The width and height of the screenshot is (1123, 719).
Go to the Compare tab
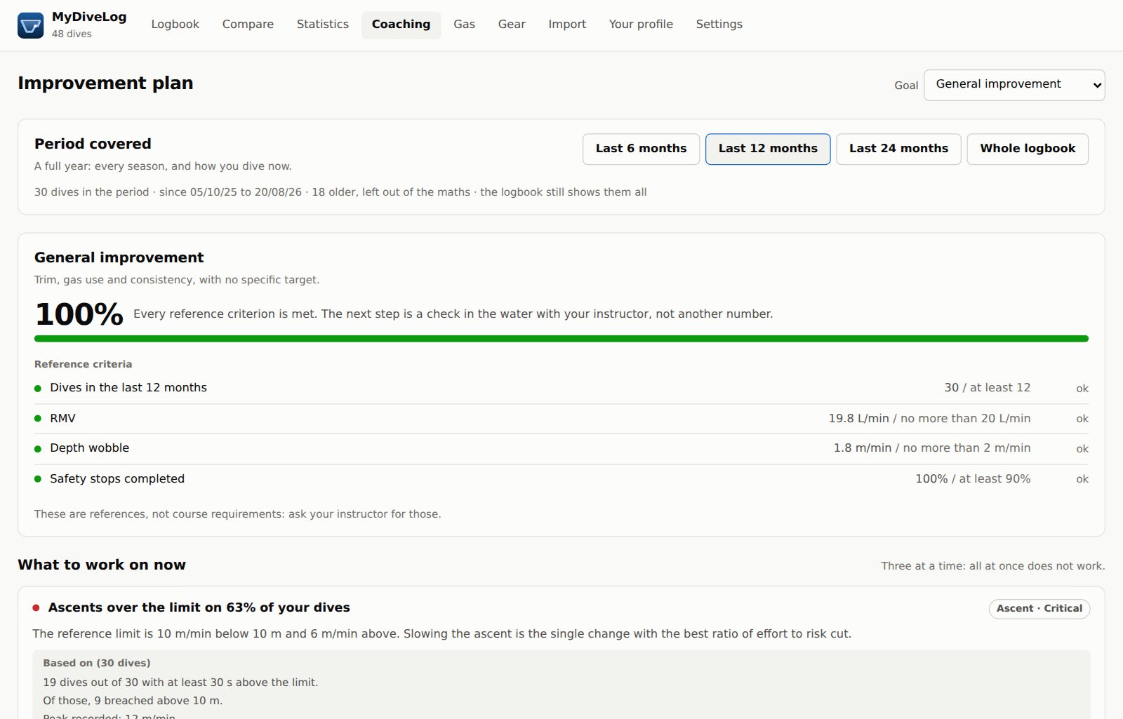[x=248, y=25]
